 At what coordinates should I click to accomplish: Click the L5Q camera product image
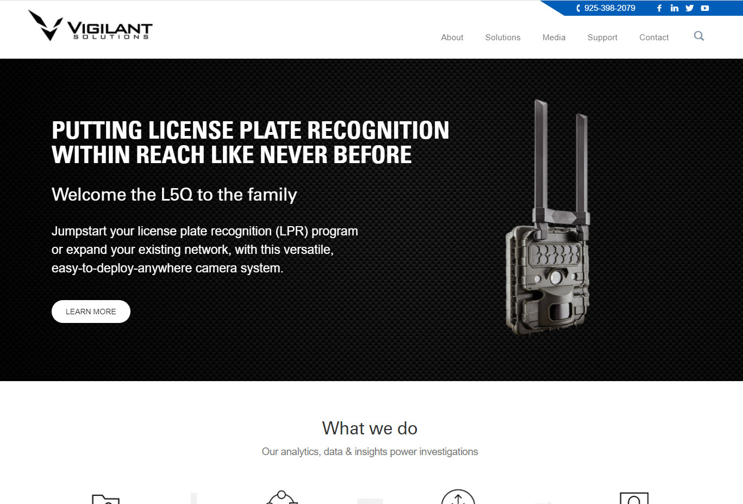548,216
